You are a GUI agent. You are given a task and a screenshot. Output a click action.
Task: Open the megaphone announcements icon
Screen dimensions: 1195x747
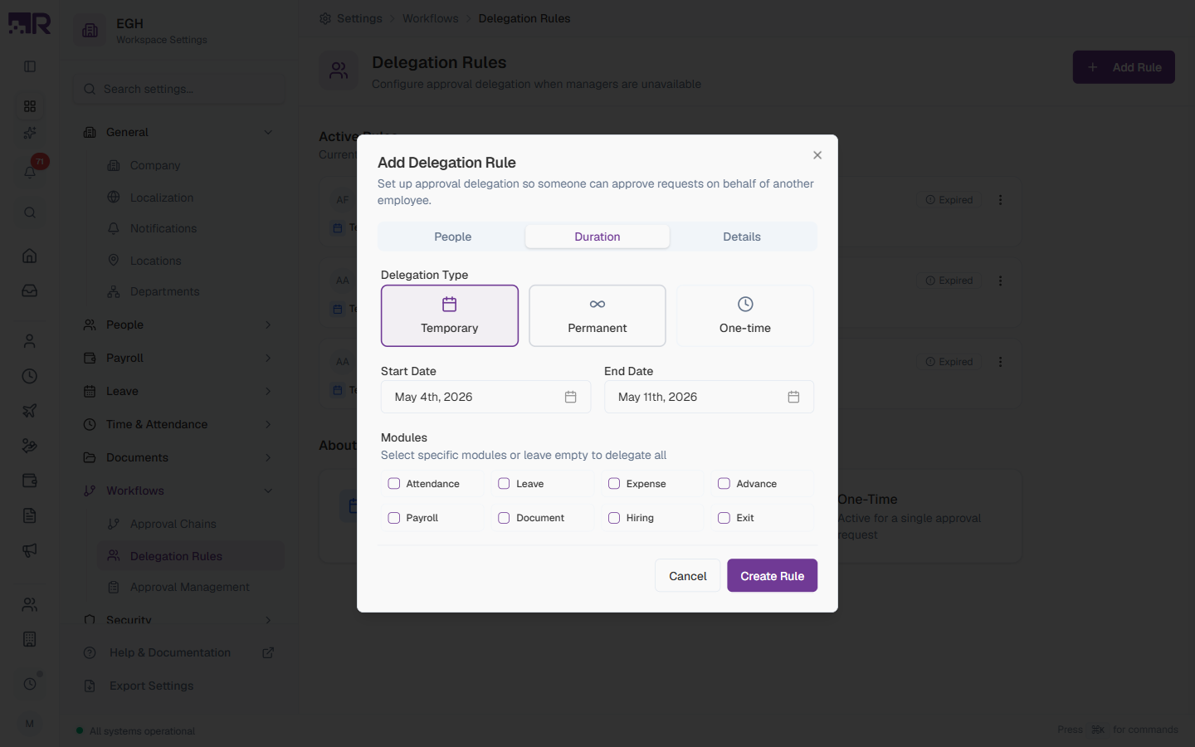pos(30,550)
